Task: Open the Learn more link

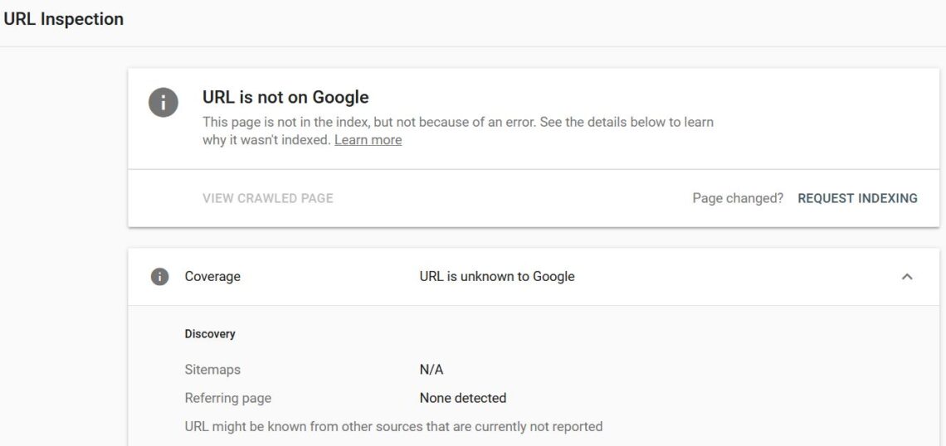Action: pyautogui.click(x=368, y=140)
